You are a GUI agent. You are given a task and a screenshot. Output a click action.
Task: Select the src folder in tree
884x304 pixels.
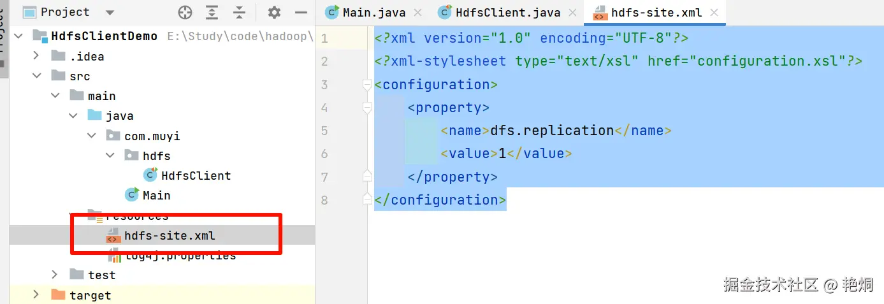[80, 76]
